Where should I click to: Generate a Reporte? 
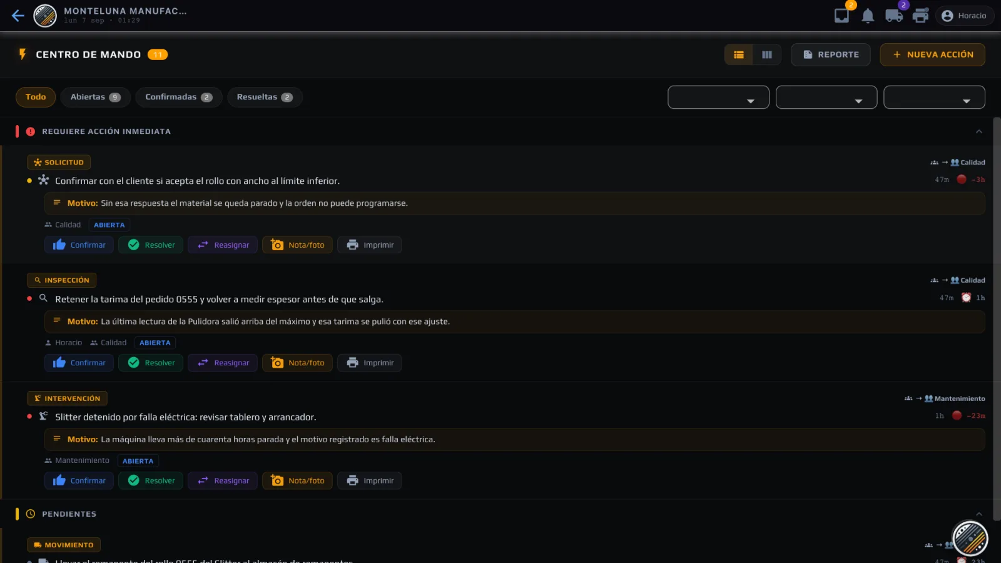831,54
